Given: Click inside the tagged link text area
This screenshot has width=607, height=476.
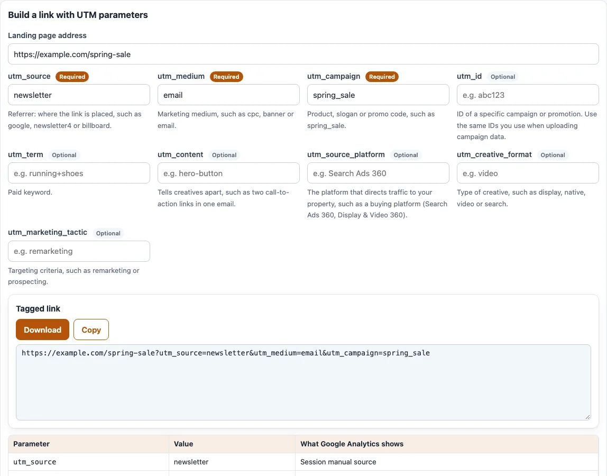Looking at the screenshot, I should 303,382.
